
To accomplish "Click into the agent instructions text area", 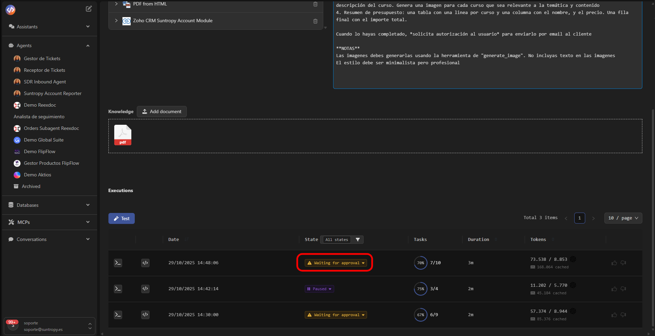I will 488,44.
